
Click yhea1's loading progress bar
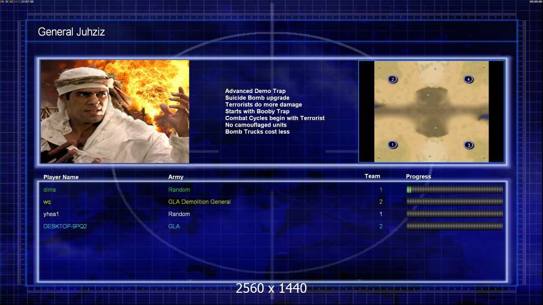(455, 214)
